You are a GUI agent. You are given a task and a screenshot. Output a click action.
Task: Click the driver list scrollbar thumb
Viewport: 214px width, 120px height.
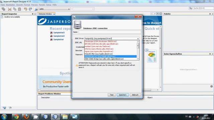[x=138, y=45]
